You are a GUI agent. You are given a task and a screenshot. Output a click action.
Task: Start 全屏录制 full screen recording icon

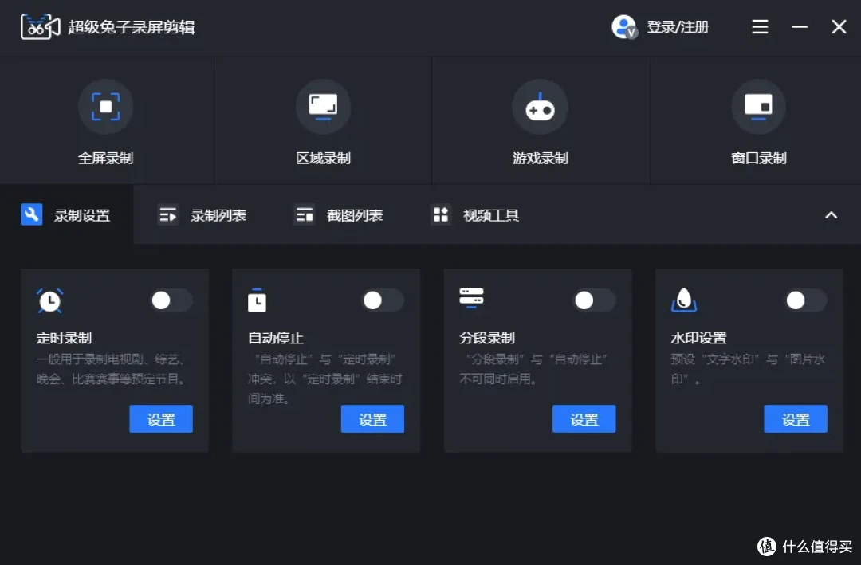pos(105,107)
